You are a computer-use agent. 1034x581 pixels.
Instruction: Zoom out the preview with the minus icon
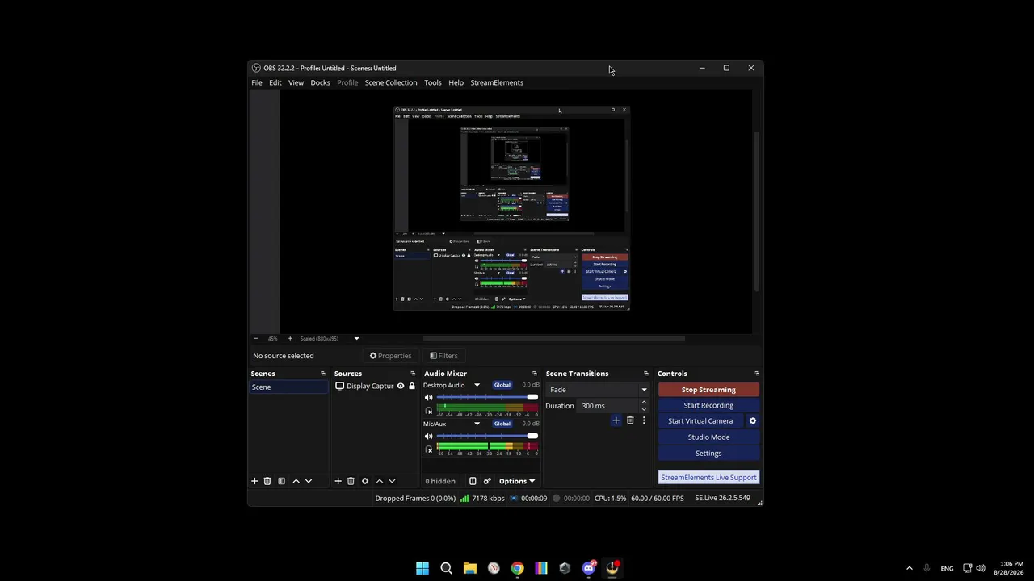click(255, 339)
